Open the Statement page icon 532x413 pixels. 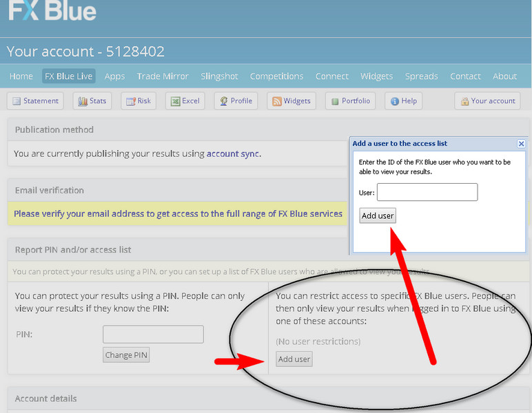pos(17,101)
